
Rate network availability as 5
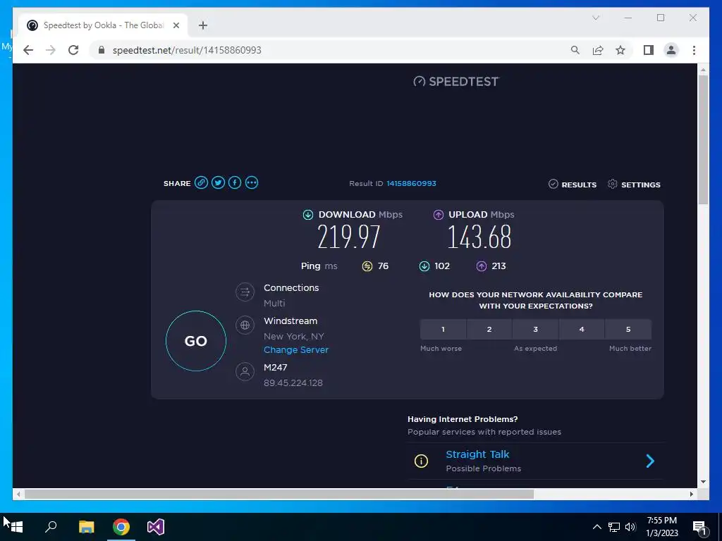628,330
